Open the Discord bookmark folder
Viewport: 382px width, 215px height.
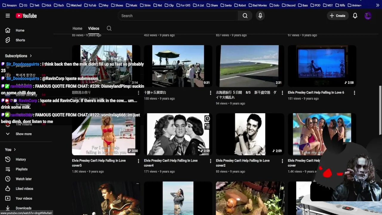click(x=288, y=5)
